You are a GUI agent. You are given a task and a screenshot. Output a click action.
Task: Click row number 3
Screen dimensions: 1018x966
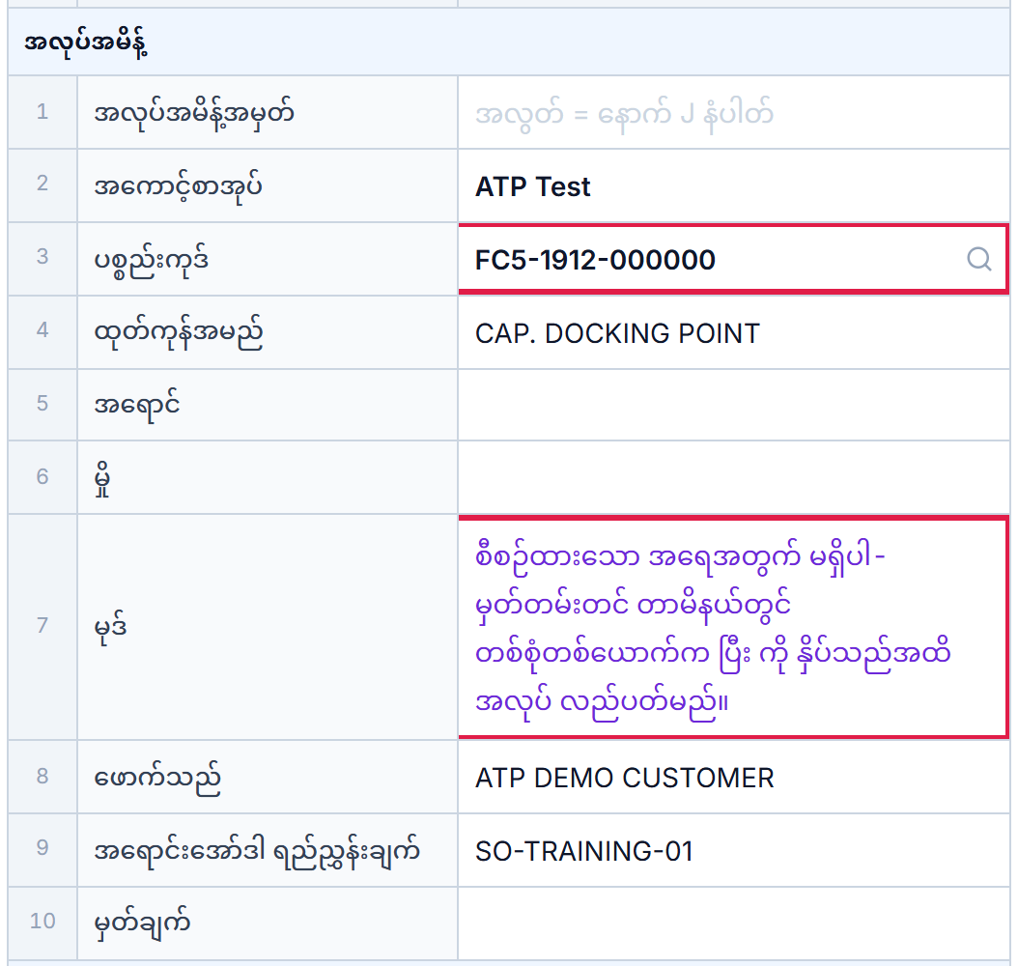(x=42, y=256)
